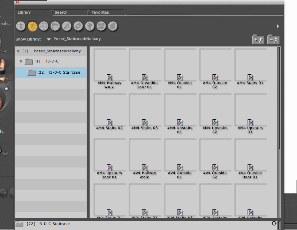Open the Face expressions category
Screen dimensions: 297x230
(x=44, y=26)
